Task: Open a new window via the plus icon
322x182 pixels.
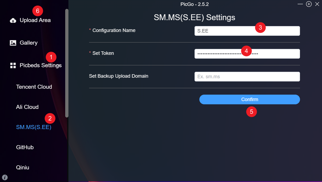Action: coord(309,4)
